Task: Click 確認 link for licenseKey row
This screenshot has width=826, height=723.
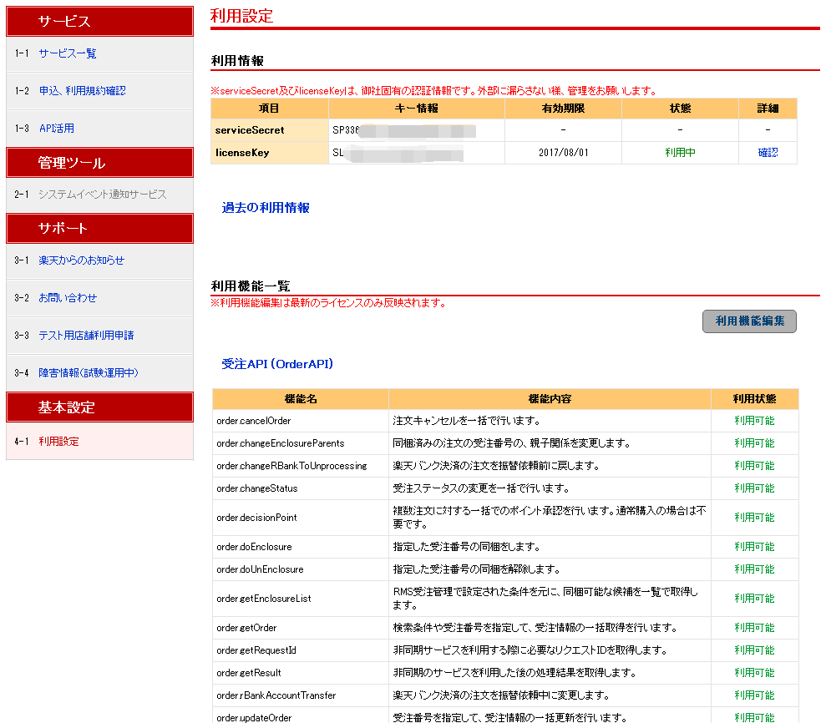Action: tap(768, 153)
